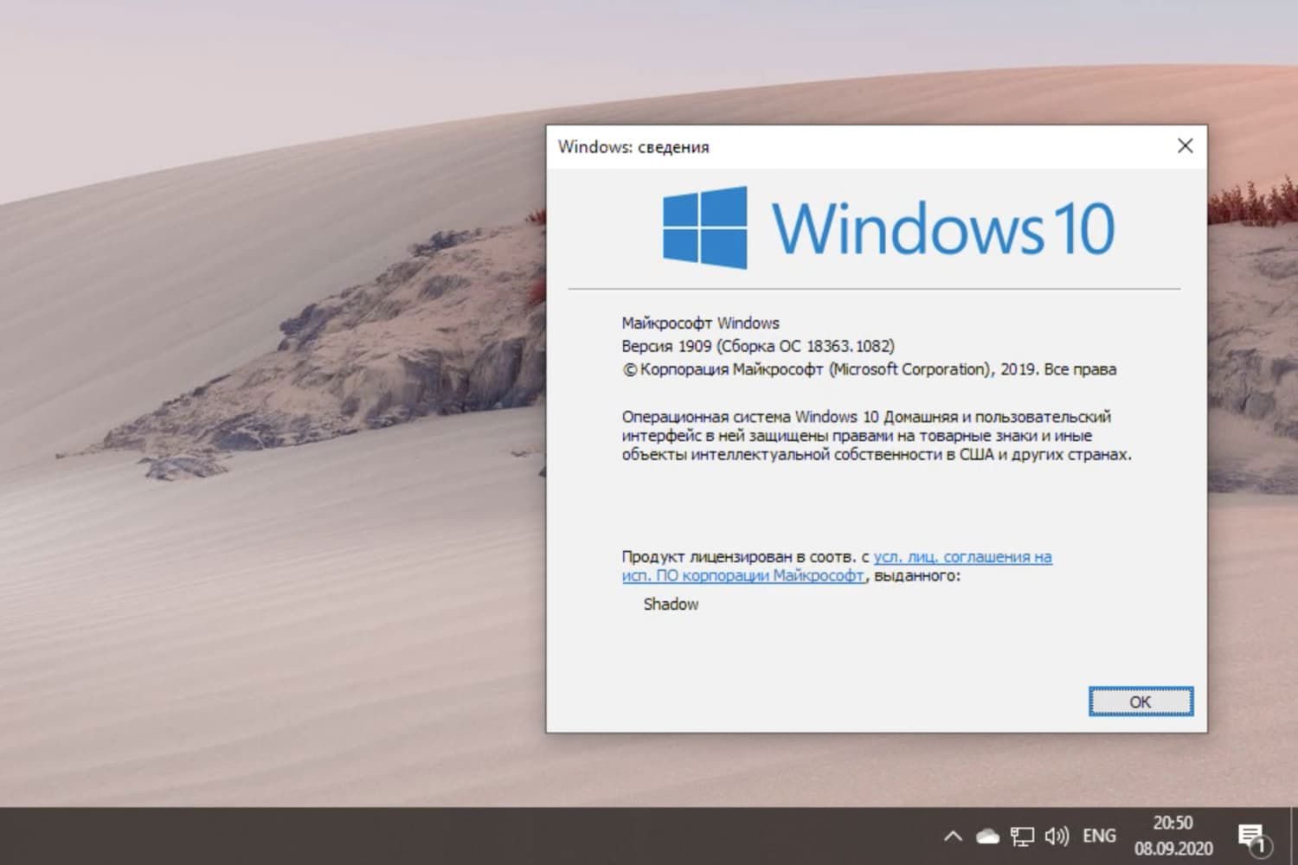The image size is (1298, 865).
Task: Open Action Center with one notification
Action: click(1252, 836)
